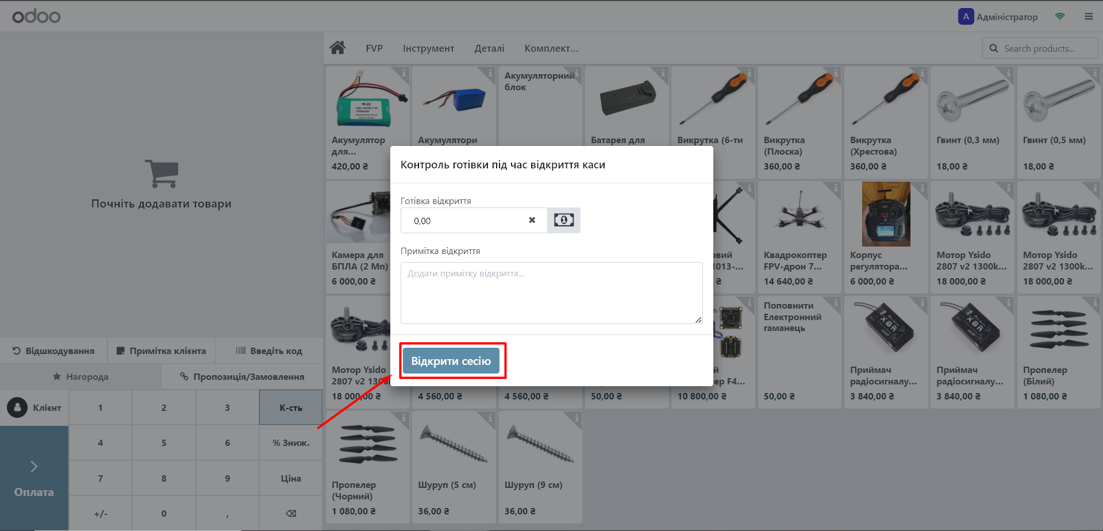Show info for Гвинт (0,3 мм) product
The width and height of the screenshot is (1103, 531).
coord(1008,73)
